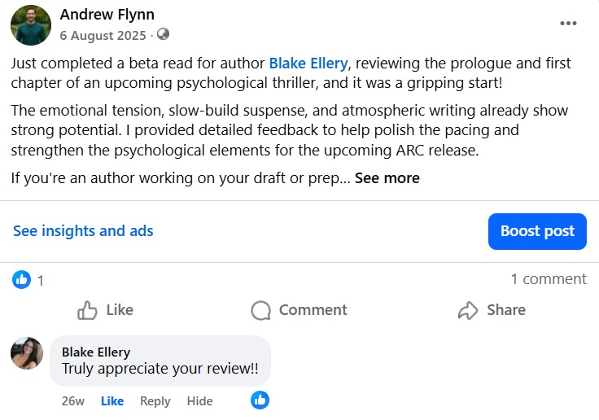This screenshot has width=599, height=420.
Task: Open the 6 August 2025 post timestamp
Action: click(103, 35)
